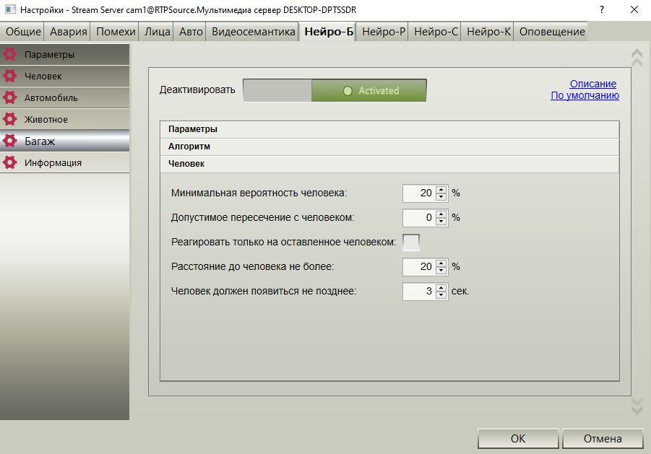Click the gear icon next to Багаж
This screenshot has width=651, height=454.
[x=9, y=141]
